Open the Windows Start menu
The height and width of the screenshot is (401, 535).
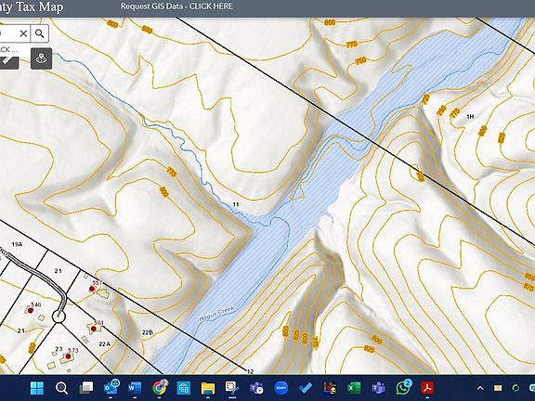[37, 388]
